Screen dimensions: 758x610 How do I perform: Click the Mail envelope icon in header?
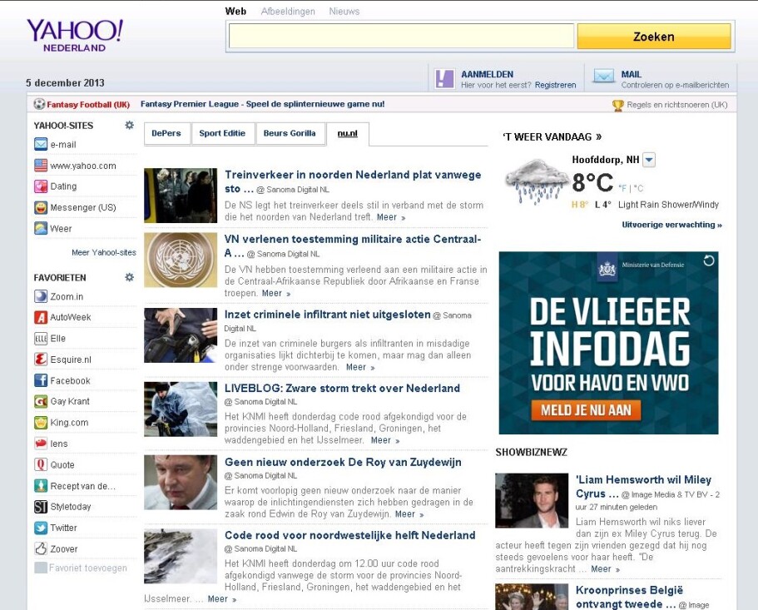coord(603,77)
